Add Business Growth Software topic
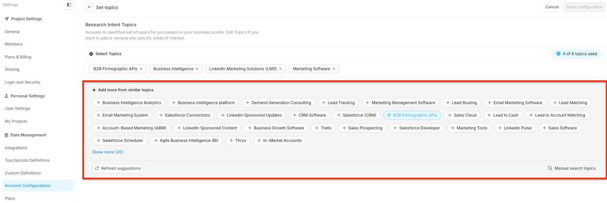The width and height of the screenshot is (607, 203). (276, 128)
